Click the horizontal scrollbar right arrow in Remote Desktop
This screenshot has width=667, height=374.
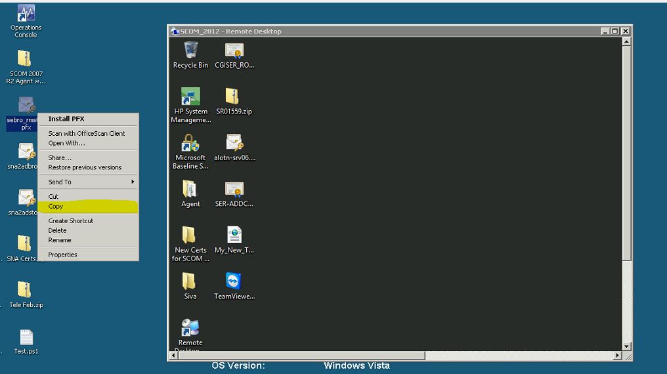(617, 356)
